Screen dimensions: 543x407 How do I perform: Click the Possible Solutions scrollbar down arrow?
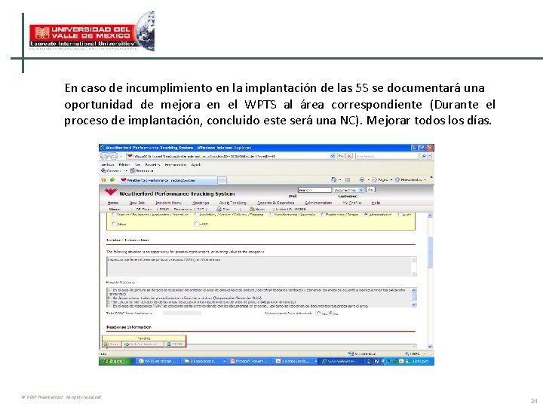pyautogui.click(x=414, y=305)
